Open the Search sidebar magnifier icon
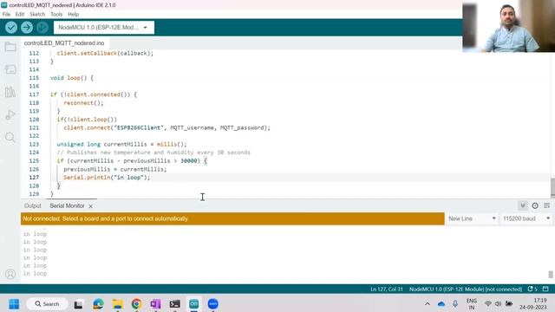This screenshot has height=312, width=555. 10,137
